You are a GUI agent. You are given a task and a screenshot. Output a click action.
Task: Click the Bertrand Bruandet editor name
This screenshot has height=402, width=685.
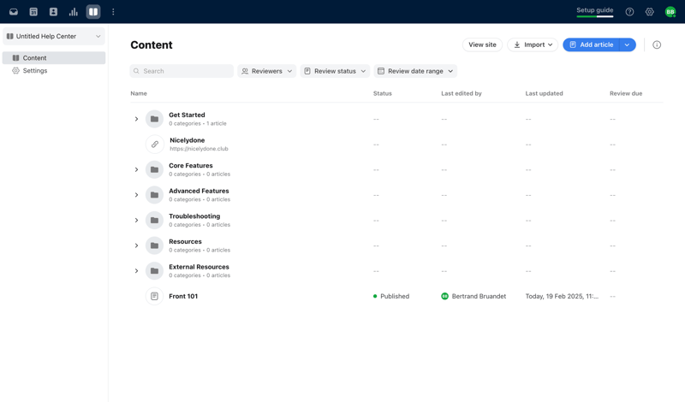click(x=479, y=296)
